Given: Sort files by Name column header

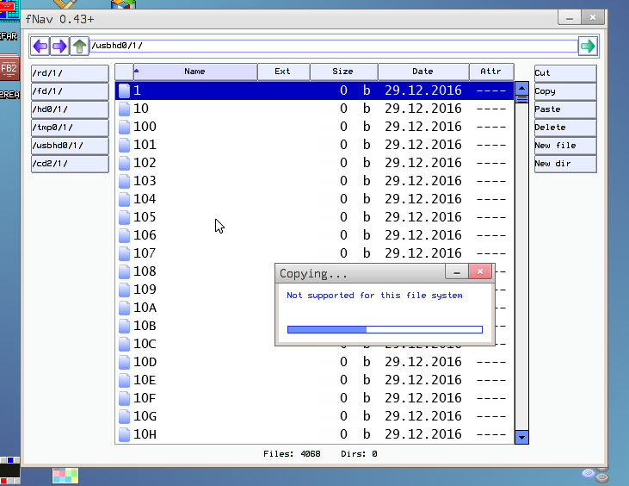Looking at the screenshot, I should pos(194,72).
